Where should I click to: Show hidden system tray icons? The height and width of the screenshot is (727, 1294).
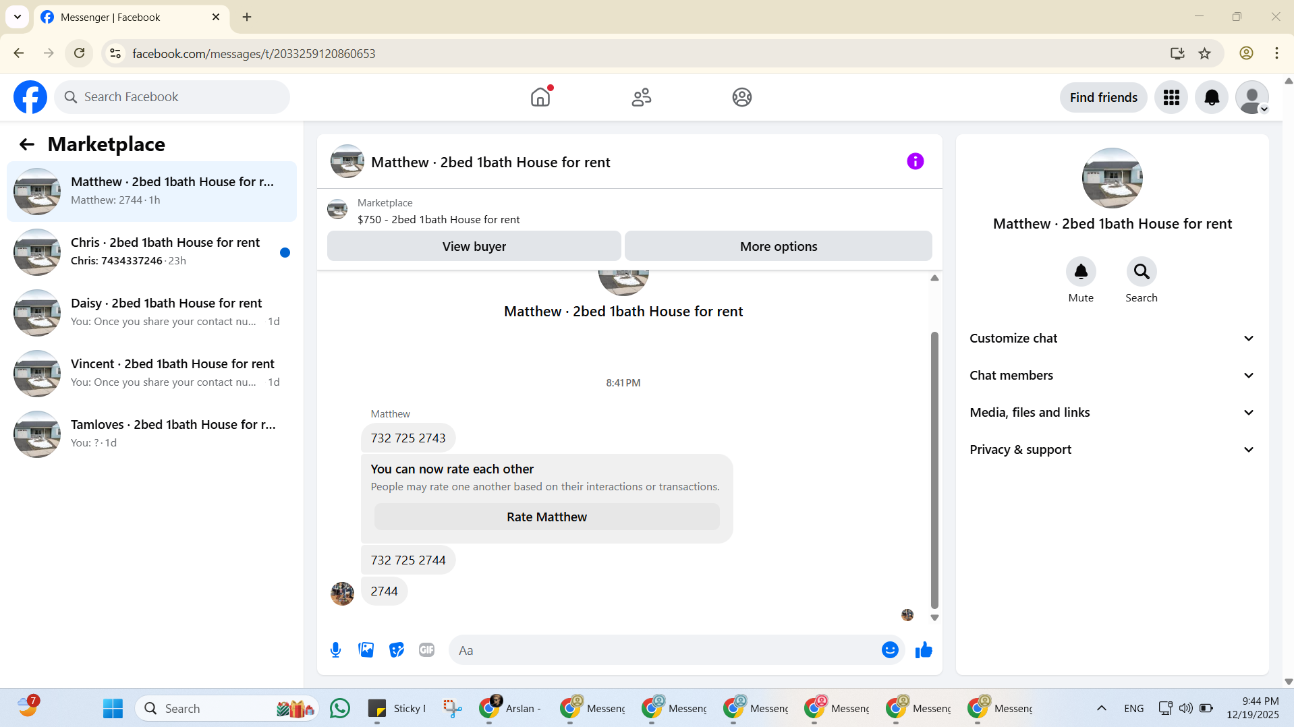(1101, 708)
